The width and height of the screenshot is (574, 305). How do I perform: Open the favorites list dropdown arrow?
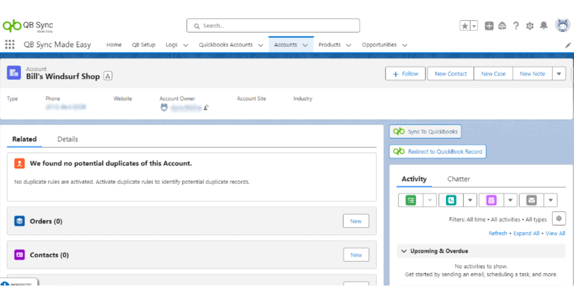tap(474, 26)
